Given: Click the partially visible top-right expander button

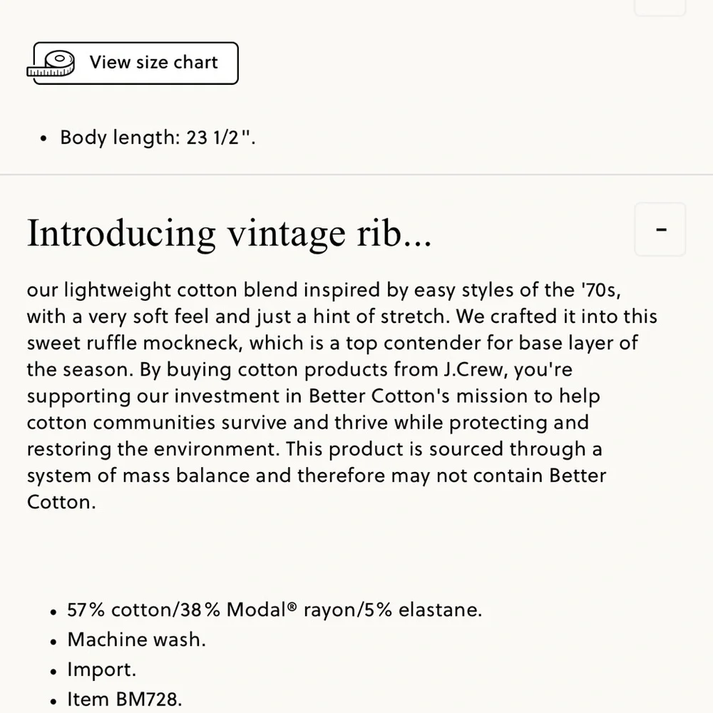Looking at the screenshot, I should point(660,6).
